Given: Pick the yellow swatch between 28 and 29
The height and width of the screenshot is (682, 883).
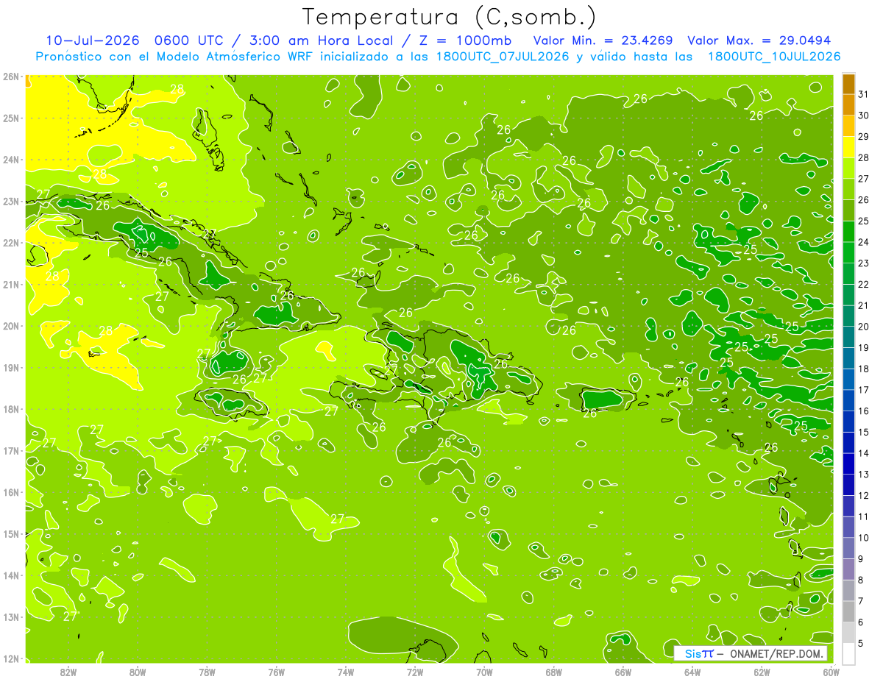Looking at the screenshot, I should click(848, 147).
